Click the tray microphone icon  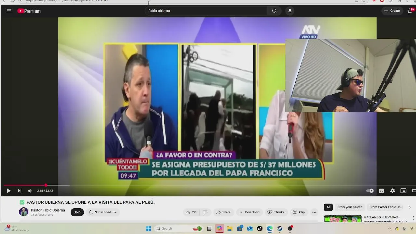404,228
